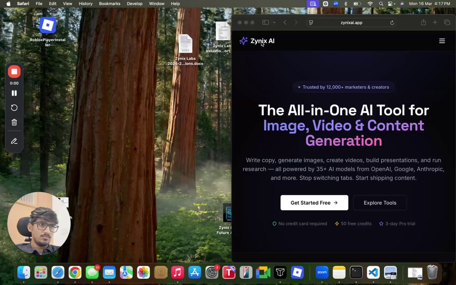Restart the recording with the circular arrow icon
Image resolution: width=456 pixels, height=285 pixels.
coord(14,108)
